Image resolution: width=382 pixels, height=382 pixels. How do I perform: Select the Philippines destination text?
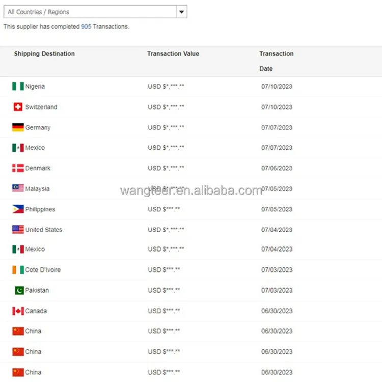[x=40, y=209]
